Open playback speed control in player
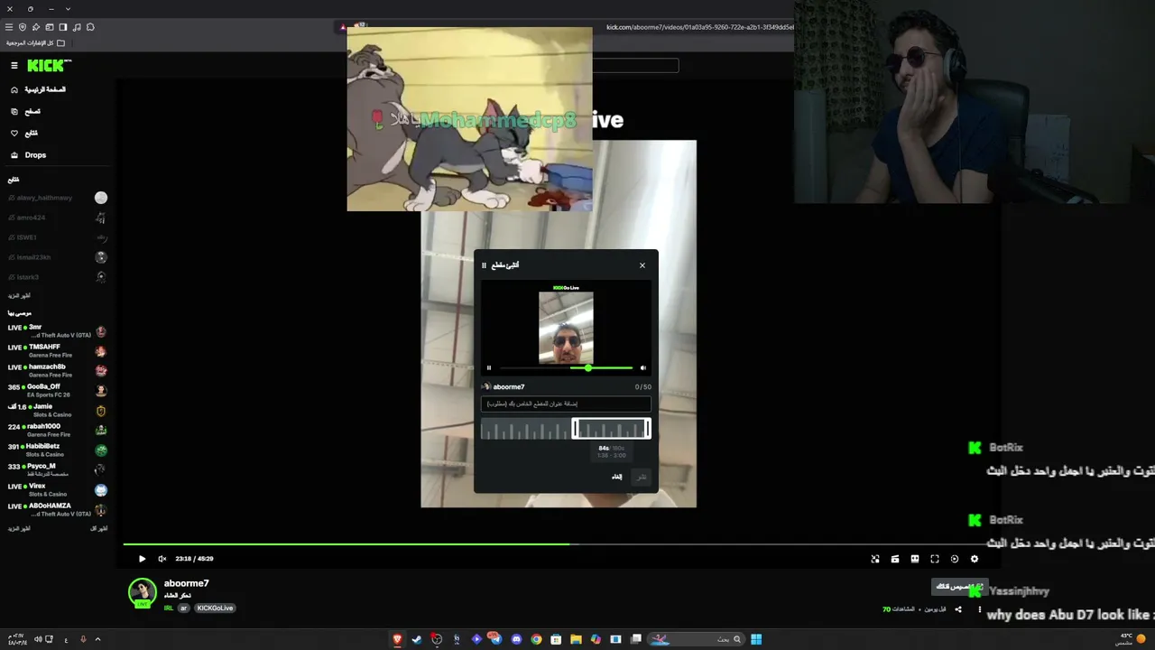Screen dimensions: 1155x650 point(955,559)
